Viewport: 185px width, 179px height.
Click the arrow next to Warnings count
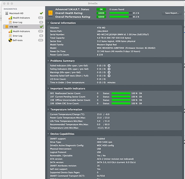(109, 72)
